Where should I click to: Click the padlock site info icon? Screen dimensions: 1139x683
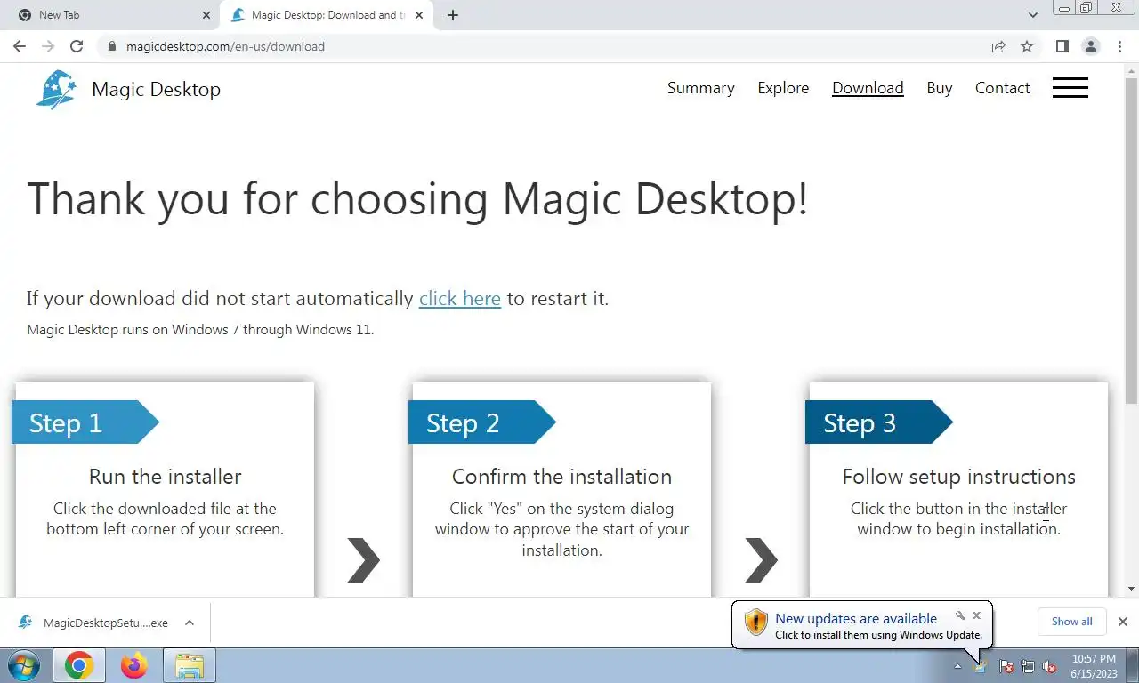point(111,46)
